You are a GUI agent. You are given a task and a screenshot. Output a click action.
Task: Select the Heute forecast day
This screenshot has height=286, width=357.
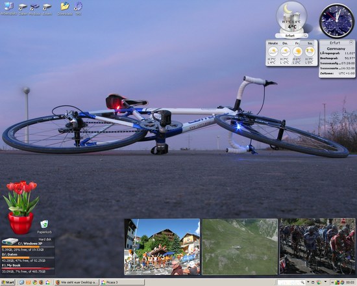click(273, 53)
